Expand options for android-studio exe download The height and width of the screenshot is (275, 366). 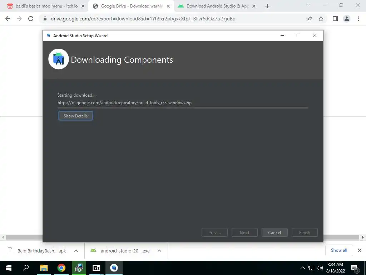click(159, 251)
